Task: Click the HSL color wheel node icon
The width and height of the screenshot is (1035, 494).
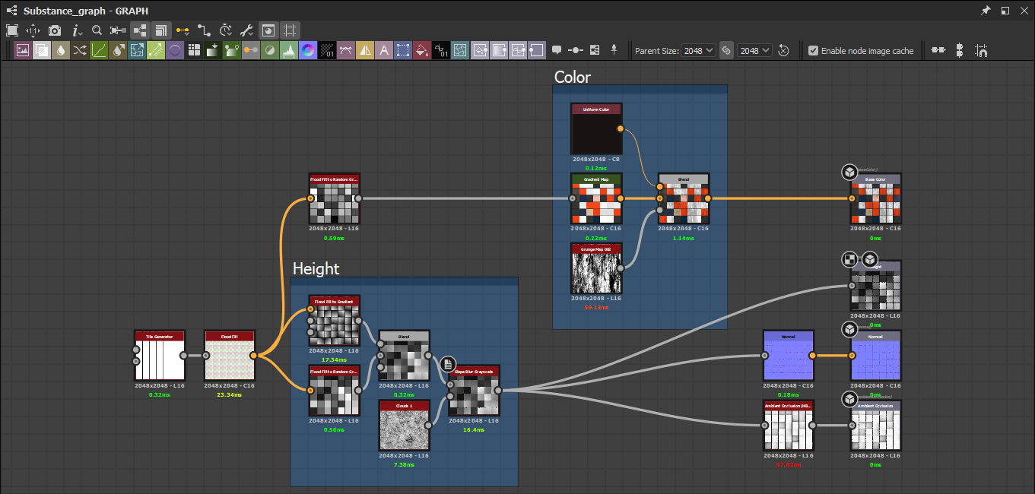Action: click(308, 51)
